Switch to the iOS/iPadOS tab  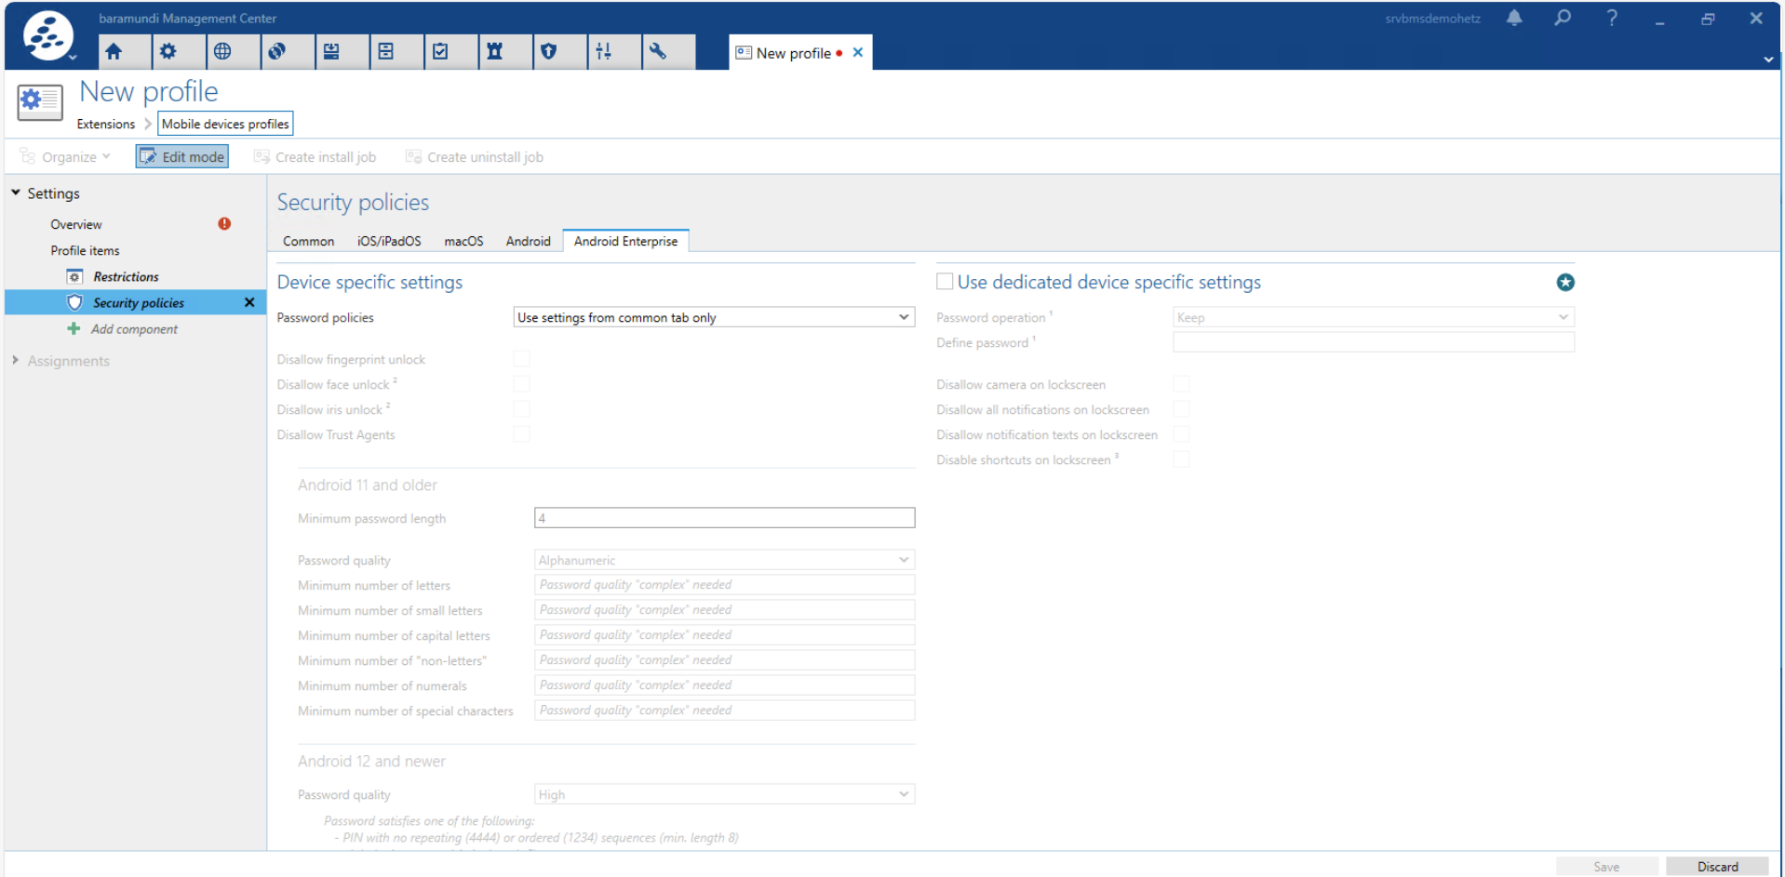click(x=389, y=241)
